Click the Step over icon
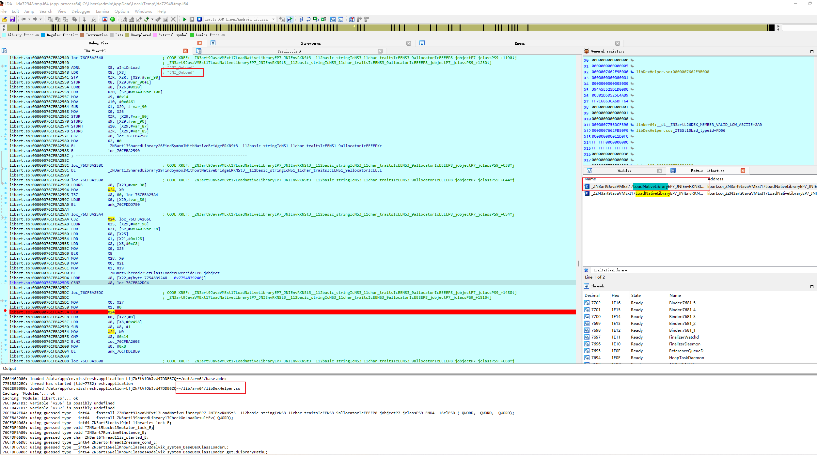Image resolution: width=817 pixels, height=455 pixels. click(x=308, y=19)
